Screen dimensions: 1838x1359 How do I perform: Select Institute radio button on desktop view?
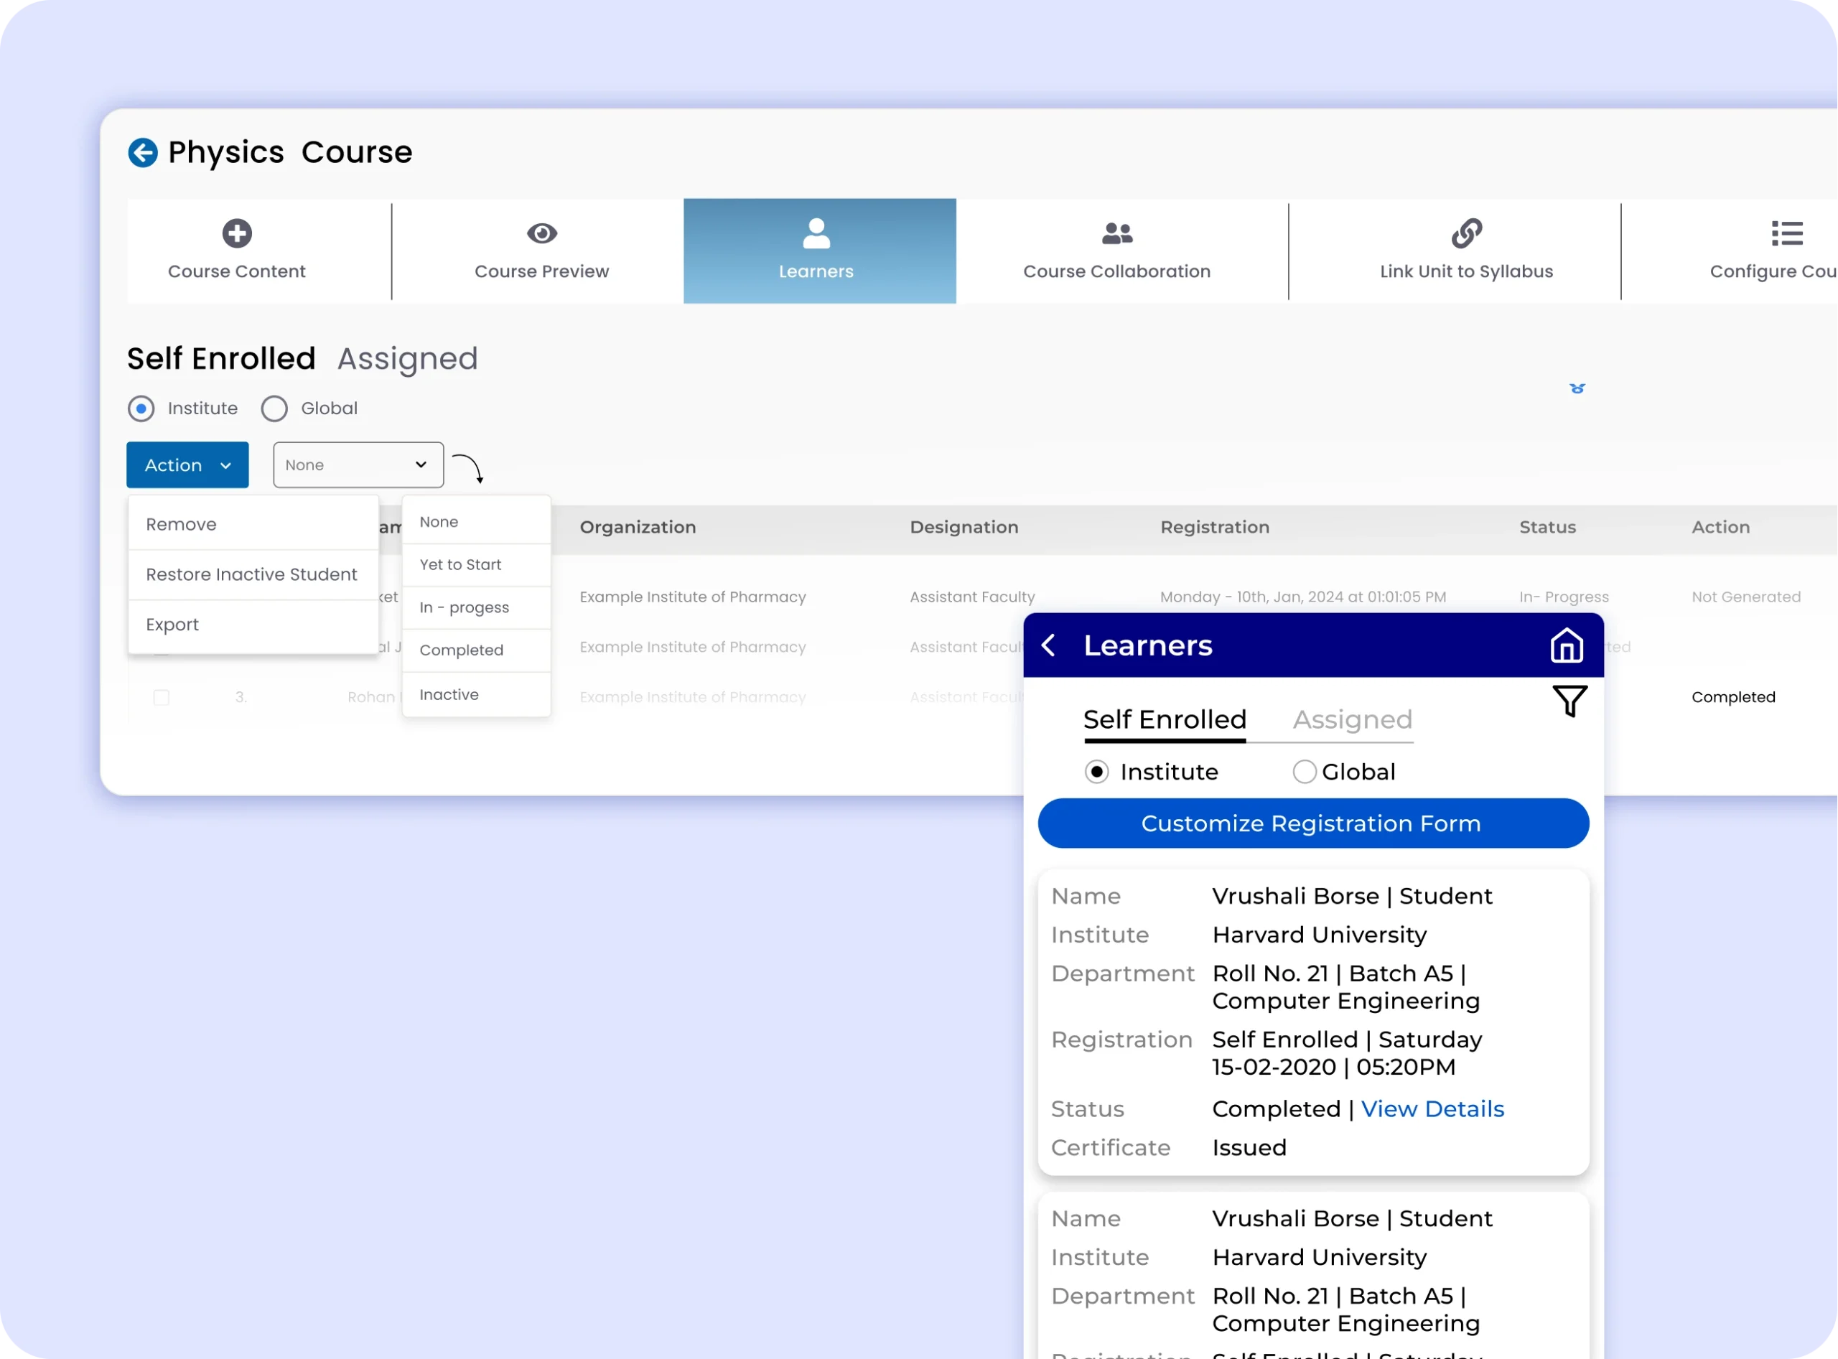click(141, 409)
